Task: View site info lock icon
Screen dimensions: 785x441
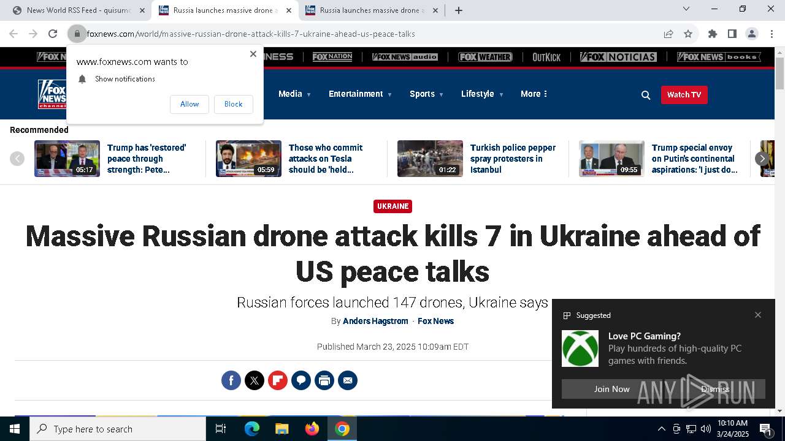Action: 77,34
